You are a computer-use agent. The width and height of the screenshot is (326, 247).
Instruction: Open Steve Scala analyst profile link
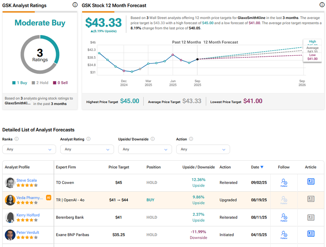[x=27, y=180]
